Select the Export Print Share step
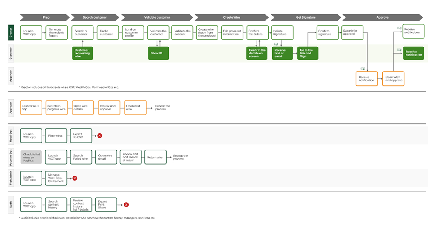Screen dimensions: 441x235 click(x=106, y=205)
